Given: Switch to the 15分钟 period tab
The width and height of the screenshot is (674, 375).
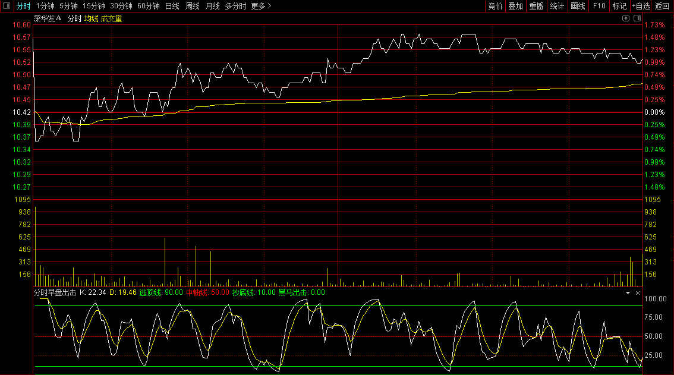Looking at the screenshot, I should coord(94,6).
